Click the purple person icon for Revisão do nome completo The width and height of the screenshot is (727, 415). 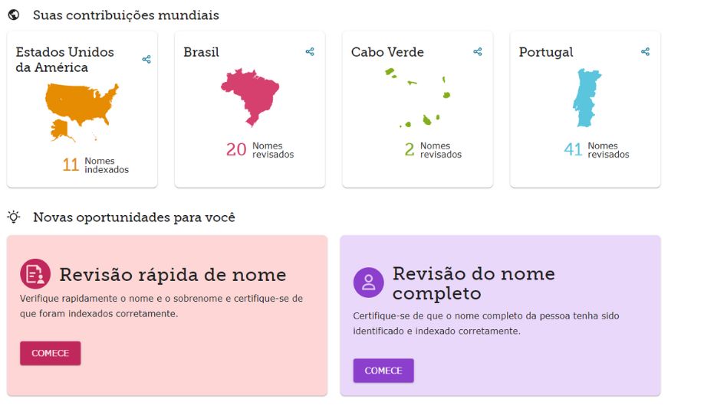coord(369,282)
